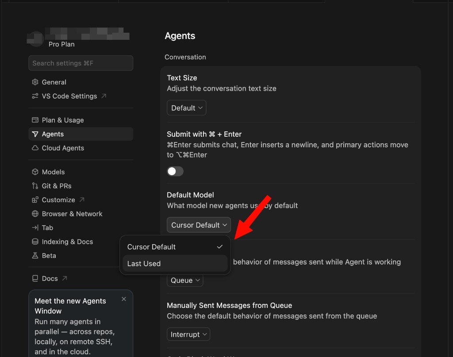Viewport: 453px width, 357px height.
Task: Select the Agents section in sidebar
Action: coord(81,134)
